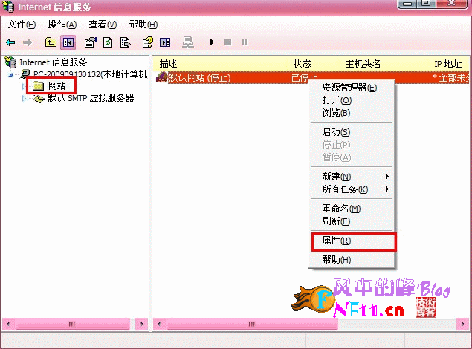Open the 新建(N) submenu arrow
This screenshot has height=349, width=472.
tap(387, 177)
